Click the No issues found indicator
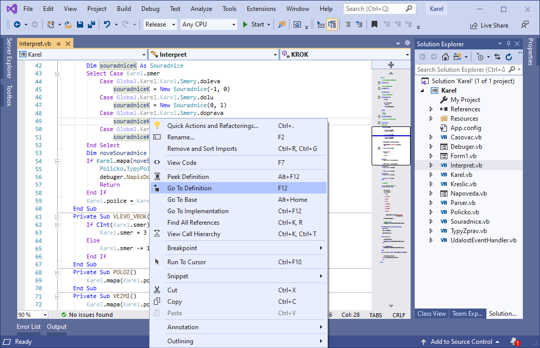 [87, 315]
